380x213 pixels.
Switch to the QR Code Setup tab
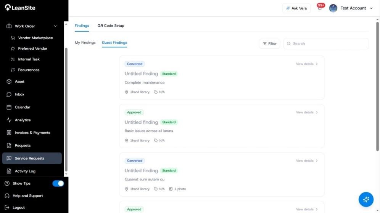pos(111,25)
